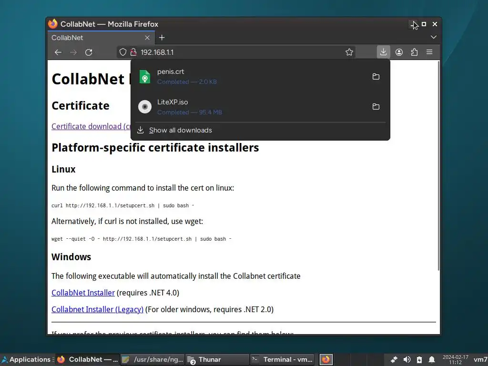Click the page vertical scrollbar
488x366 pixels.
[438, 165]
